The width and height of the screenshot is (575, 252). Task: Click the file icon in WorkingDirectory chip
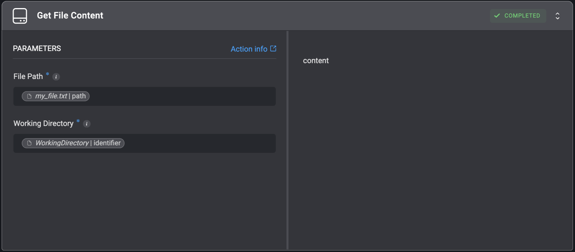pos(29,143)
